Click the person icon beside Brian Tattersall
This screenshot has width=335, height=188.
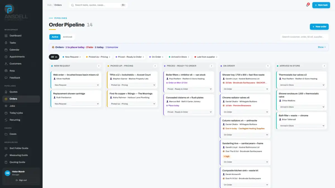pyautogui.click(x=280, y=119)
